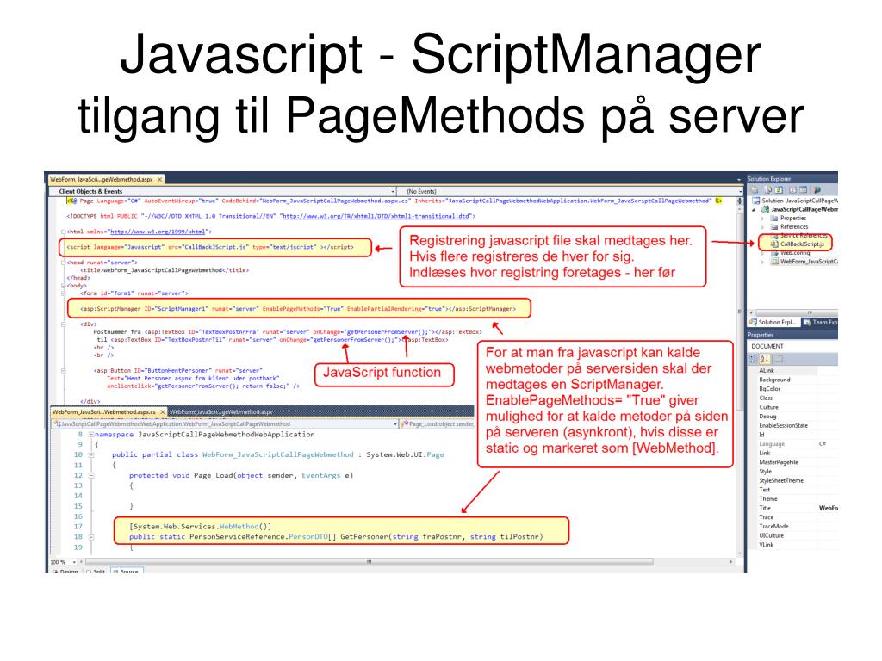
Task: Expand the Properties node in Solution Explorer
Action: click(x=763, y=218)
